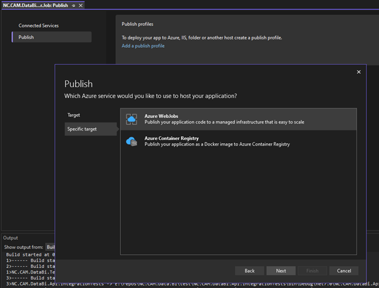Select the Specific target step
The image size is (379, 288).
pyautogui.click(x=82, y=129)
